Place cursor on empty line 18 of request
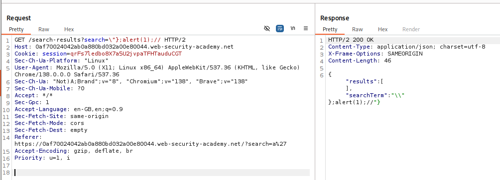500x180 pixels. pos(162,173)
